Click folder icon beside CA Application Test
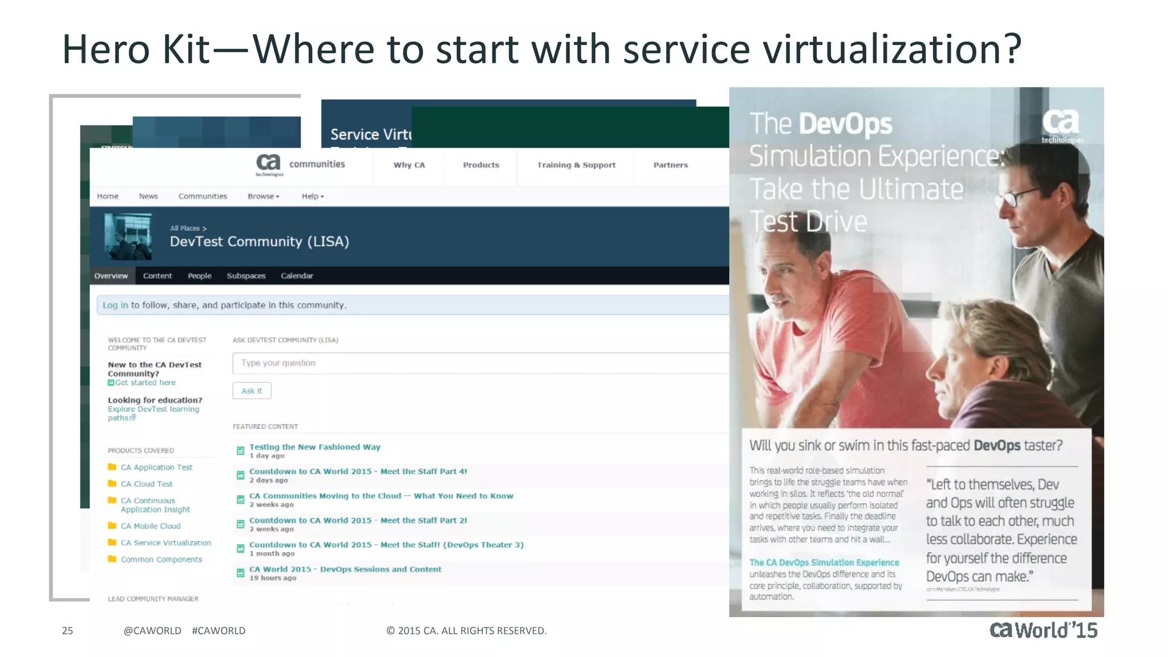1168x657 pixels. 112,467
